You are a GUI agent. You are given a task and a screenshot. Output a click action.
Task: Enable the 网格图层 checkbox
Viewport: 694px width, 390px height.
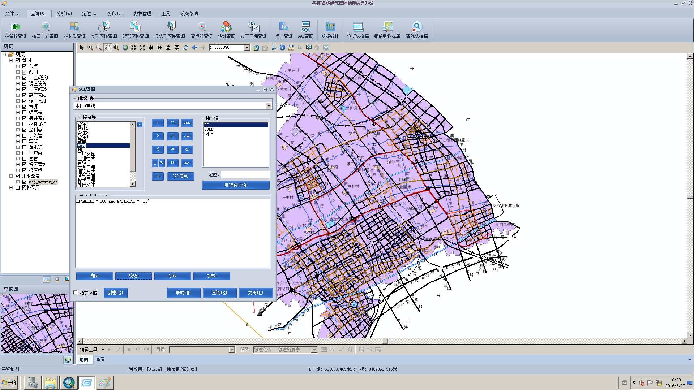point(18,188)
